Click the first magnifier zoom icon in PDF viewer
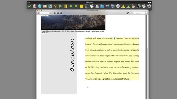This screenshot has height=99, width=177. [58, 13]
